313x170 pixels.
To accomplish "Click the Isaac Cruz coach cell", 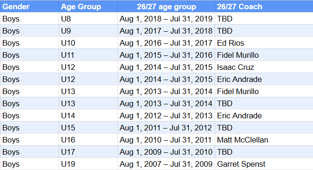I will coord(264,67).
